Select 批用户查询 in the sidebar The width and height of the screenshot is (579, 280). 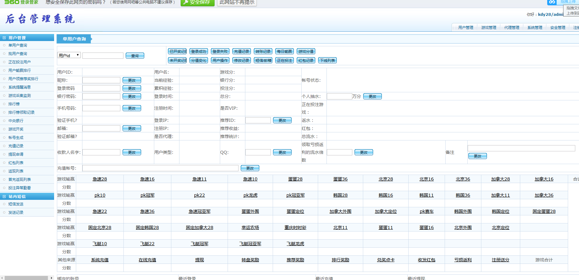(18, 54)
